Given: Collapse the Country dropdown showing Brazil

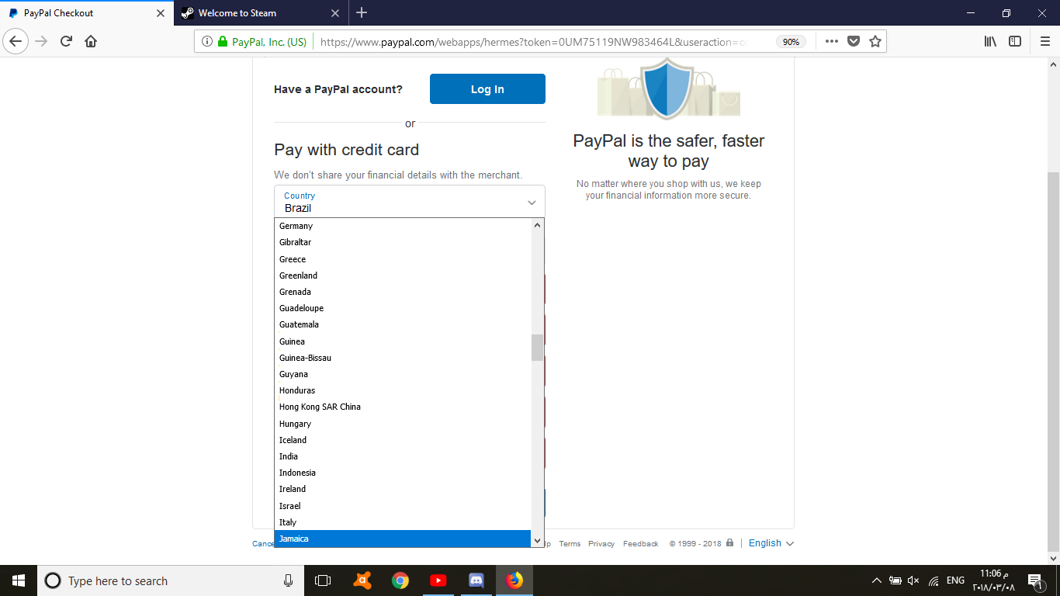Looking at the screenshot, I should tap(410, 202).
